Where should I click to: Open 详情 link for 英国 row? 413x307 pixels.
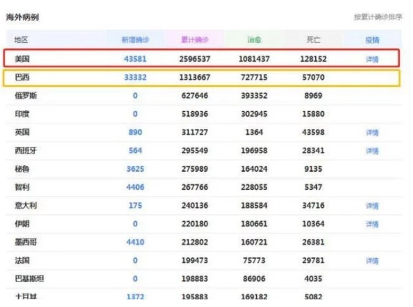372,132
